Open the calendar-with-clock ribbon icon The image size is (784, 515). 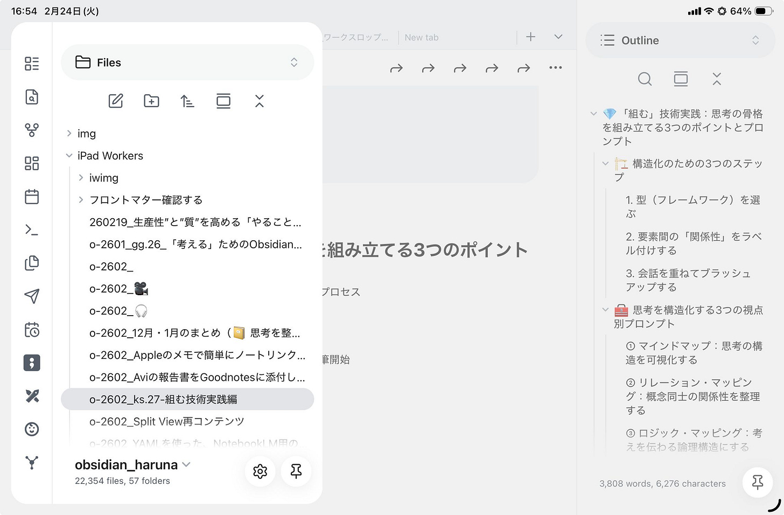[x=32, y=329]
